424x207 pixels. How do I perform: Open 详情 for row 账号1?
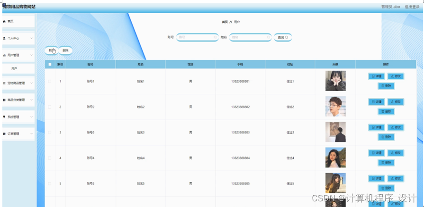click(377, 76)
